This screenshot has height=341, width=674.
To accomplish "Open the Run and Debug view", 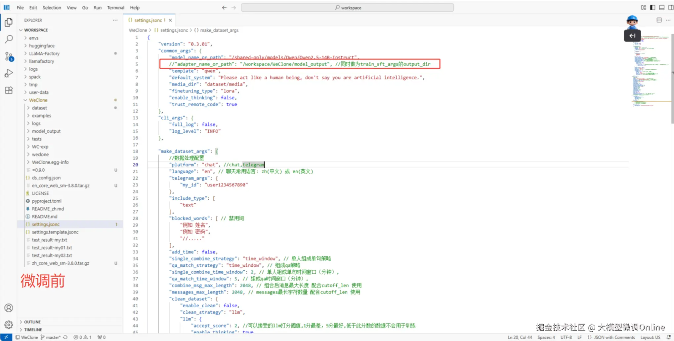I will tap(9, 73).
